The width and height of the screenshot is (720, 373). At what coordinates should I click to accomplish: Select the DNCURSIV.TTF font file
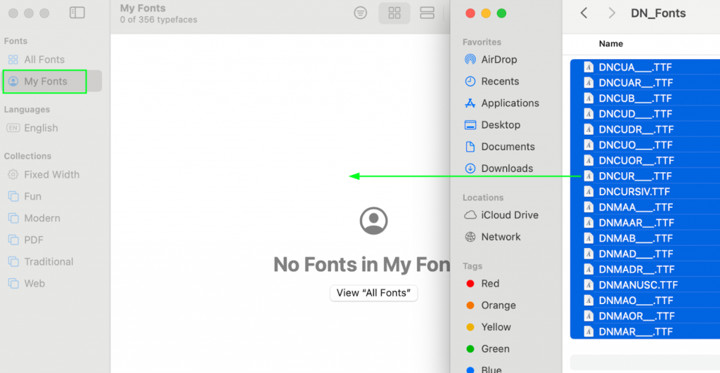click(634, 192)
